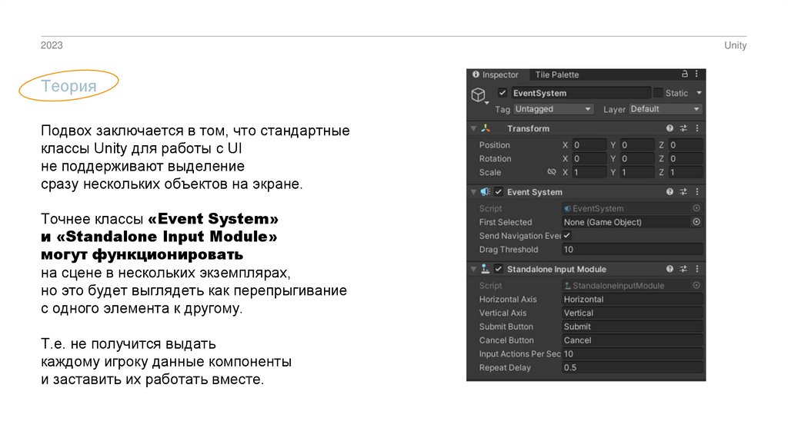Open Transform component three-dot menu
This screenshot has width=788, height=441.
(x=697, y=128)
